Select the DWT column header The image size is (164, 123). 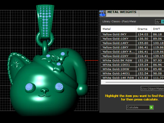click(158, 29)
